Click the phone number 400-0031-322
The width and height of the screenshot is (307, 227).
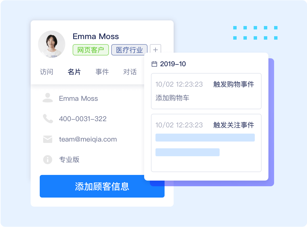(82, 119)
